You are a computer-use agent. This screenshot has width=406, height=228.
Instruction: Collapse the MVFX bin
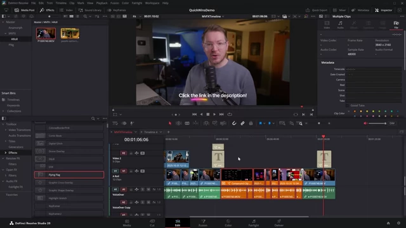pos(6,34)
